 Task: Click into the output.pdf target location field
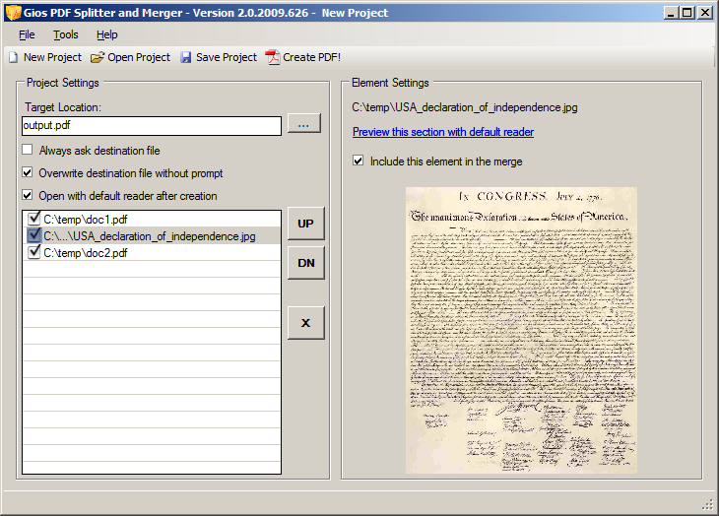[152, 126]
